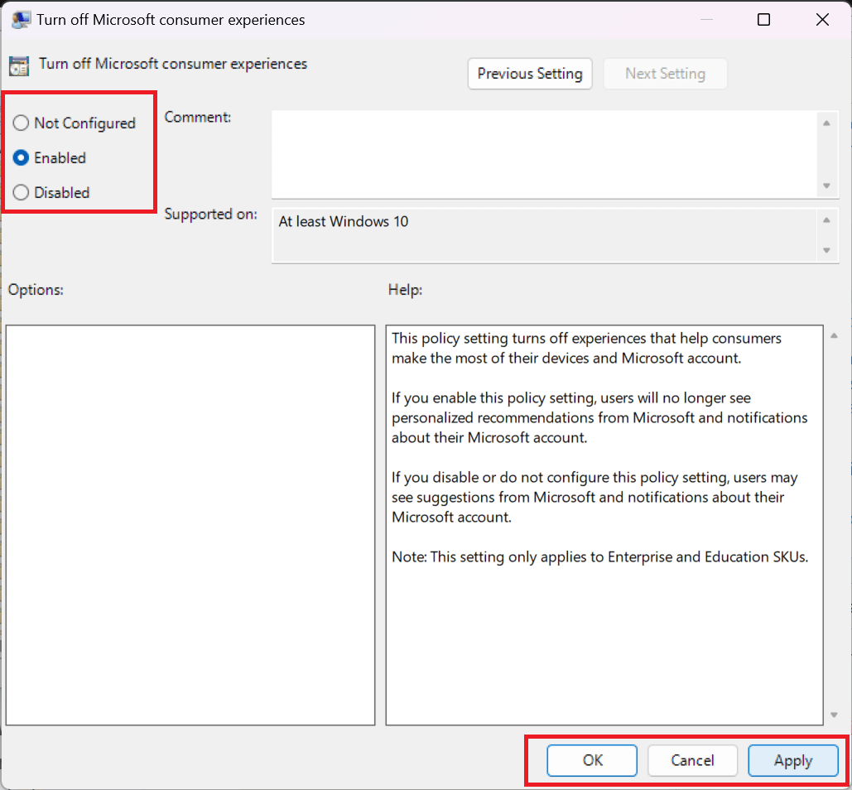The image size is (852, 790).
Task: Click Next Setting
Action: [x=665, y=74]
